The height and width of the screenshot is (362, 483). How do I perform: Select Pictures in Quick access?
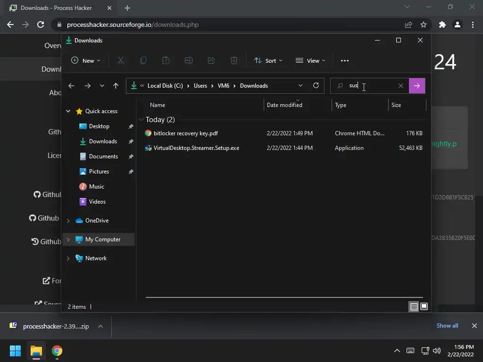(x=99, y=172)
